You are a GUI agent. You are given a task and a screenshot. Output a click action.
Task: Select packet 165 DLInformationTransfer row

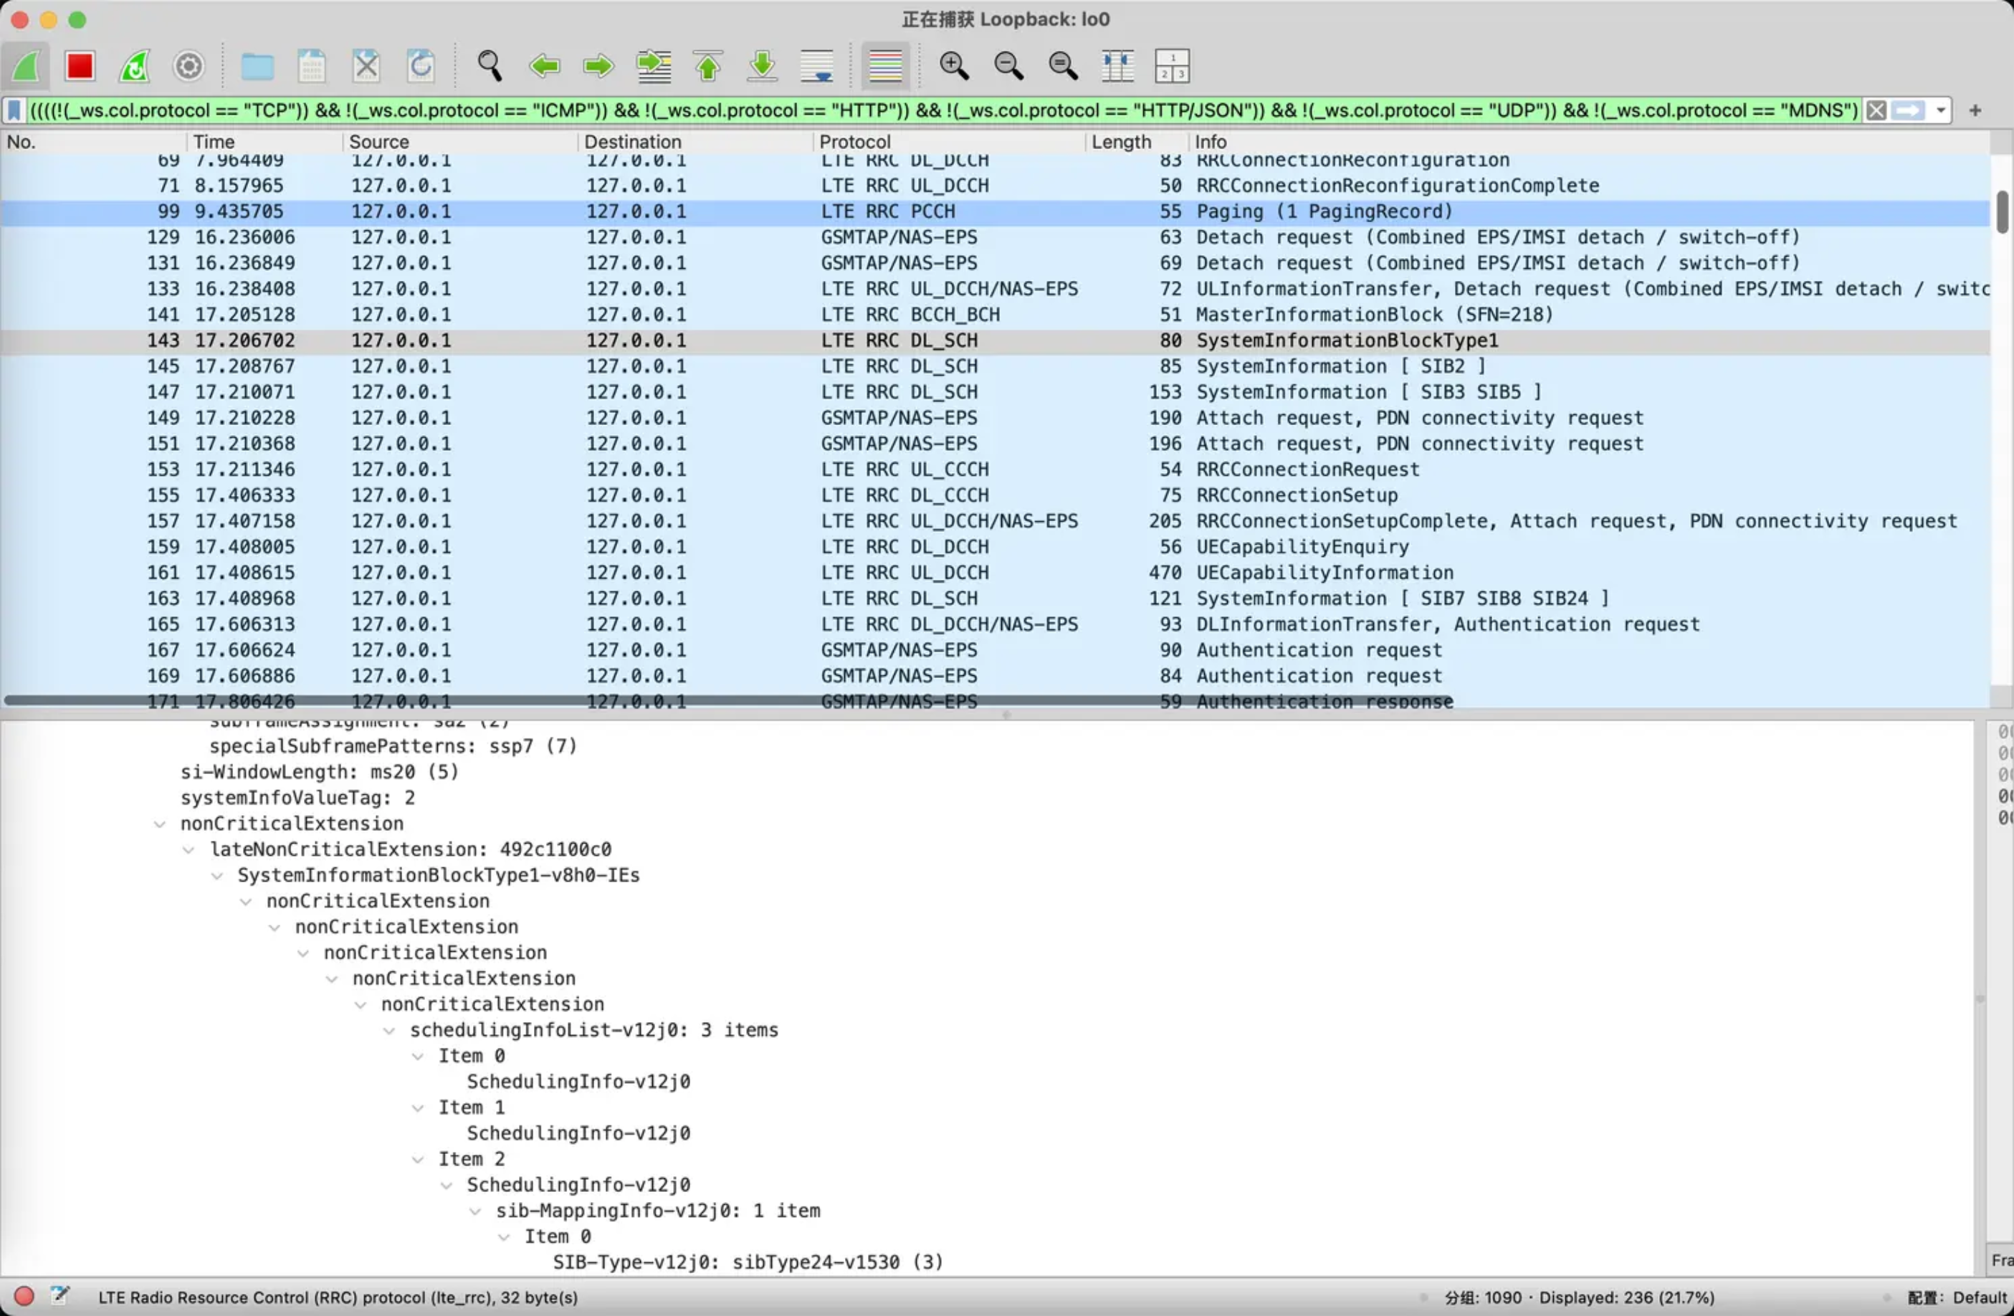(x=994, y=624)
